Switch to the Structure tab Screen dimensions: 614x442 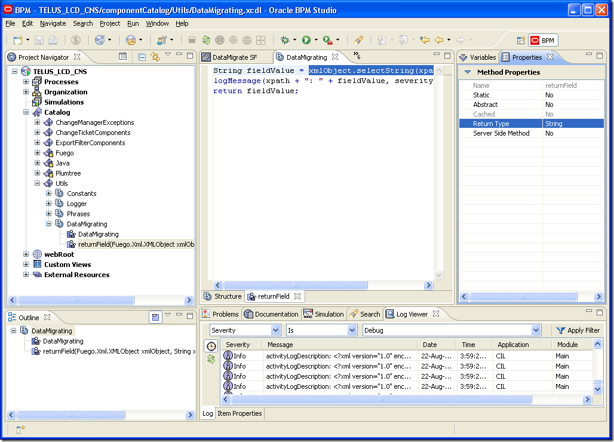[223, 296]
